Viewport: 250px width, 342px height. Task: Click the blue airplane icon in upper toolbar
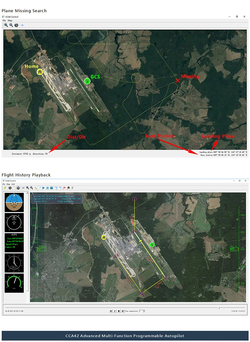point(22,25)
